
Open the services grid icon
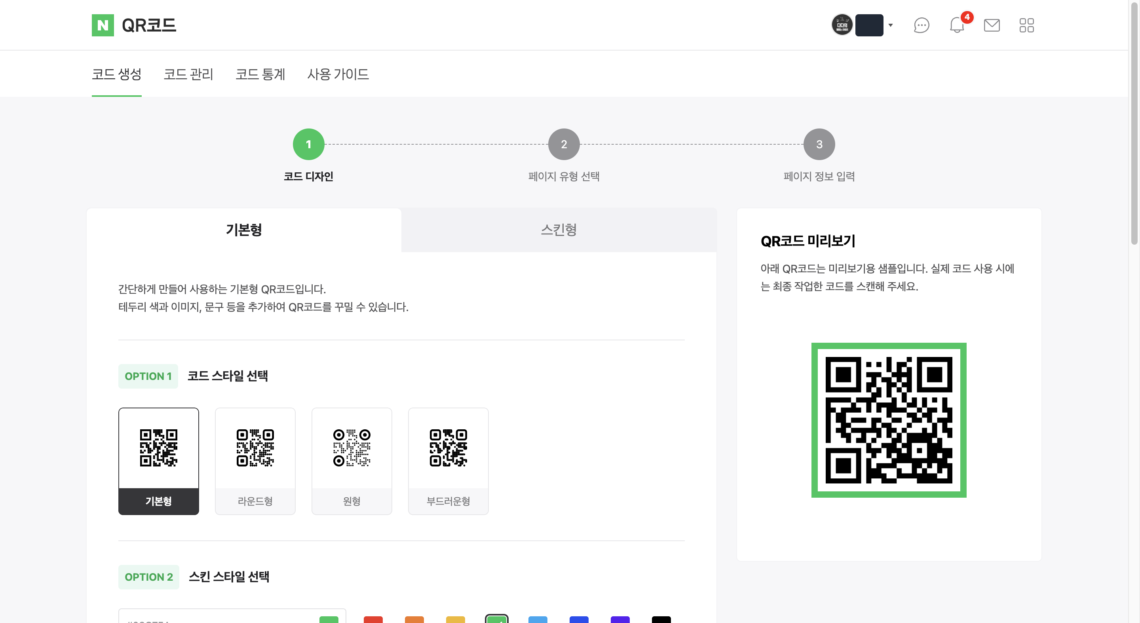click(1026, 25)
